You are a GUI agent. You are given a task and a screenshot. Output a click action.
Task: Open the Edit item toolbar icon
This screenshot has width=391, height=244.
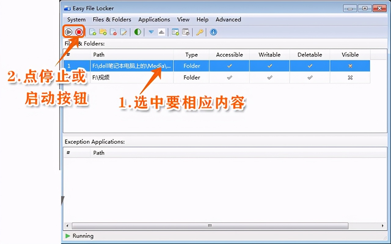point(123,32)
